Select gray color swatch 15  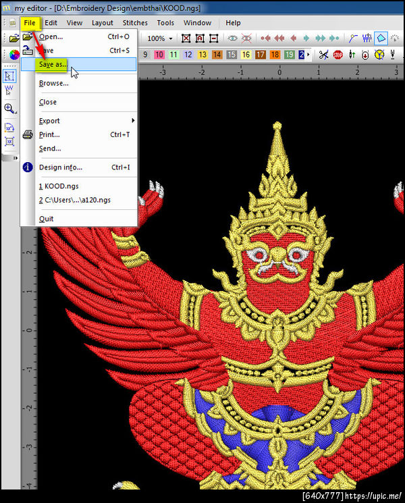pos(232,55)
